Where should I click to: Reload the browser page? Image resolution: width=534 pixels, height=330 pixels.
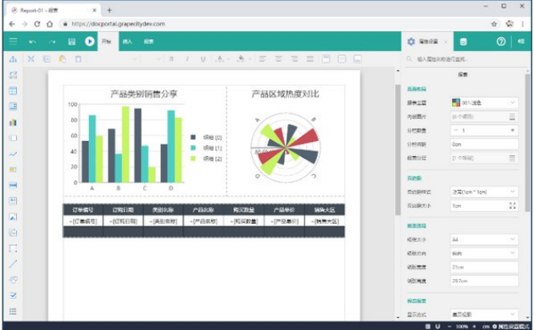click(37, 24)
